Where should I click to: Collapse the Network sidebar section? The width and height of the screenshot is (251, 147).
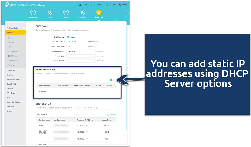pyautogui.click(x=15, y=32)
